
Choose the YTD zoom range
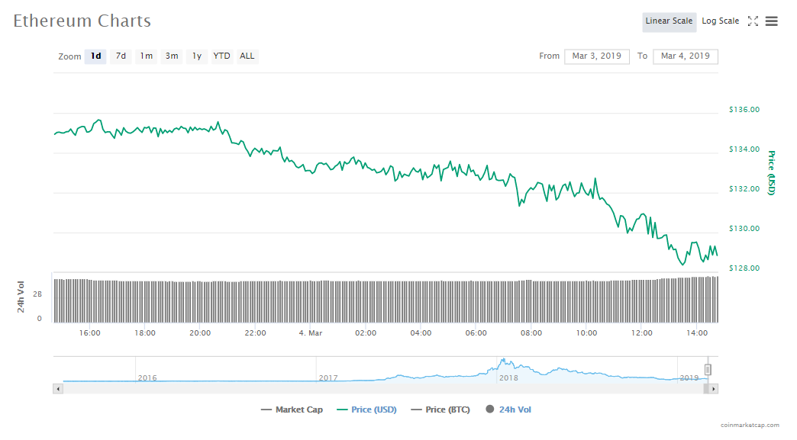221,56
